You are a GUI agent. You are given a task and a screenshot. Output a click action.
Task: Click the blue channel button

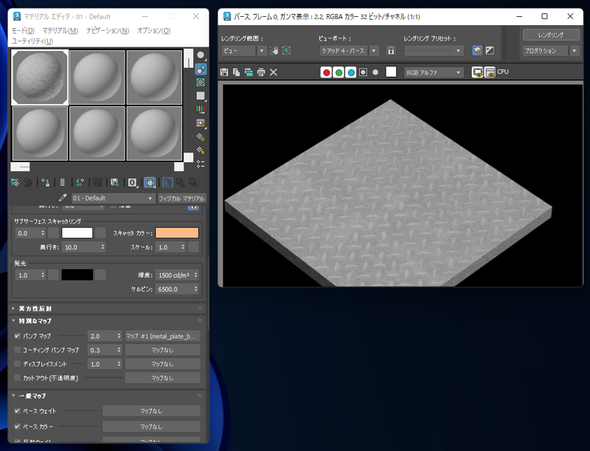tap(351, 72)
